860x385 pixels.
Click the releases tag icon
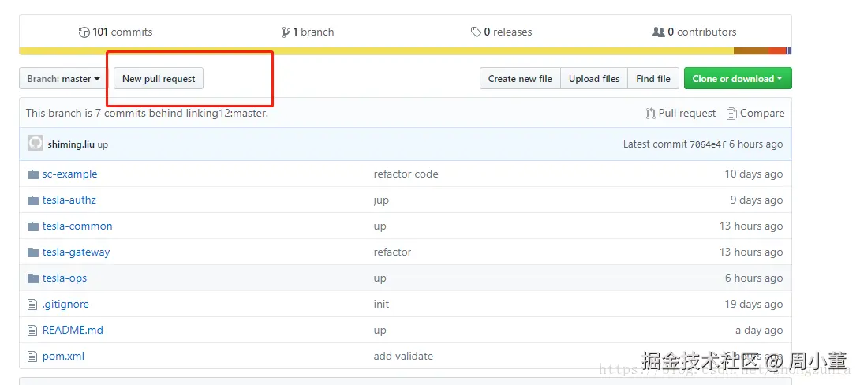[476, 32]
